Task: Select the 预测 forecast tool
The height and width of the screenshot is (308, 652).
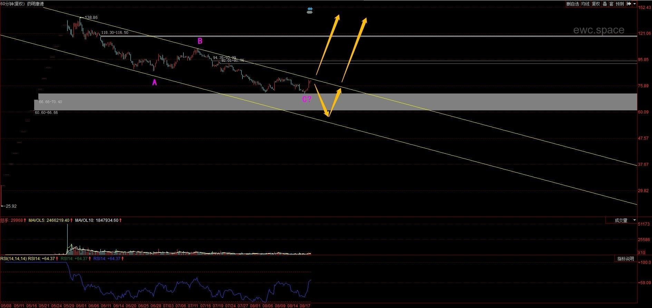Action: [x=620, y=4]
